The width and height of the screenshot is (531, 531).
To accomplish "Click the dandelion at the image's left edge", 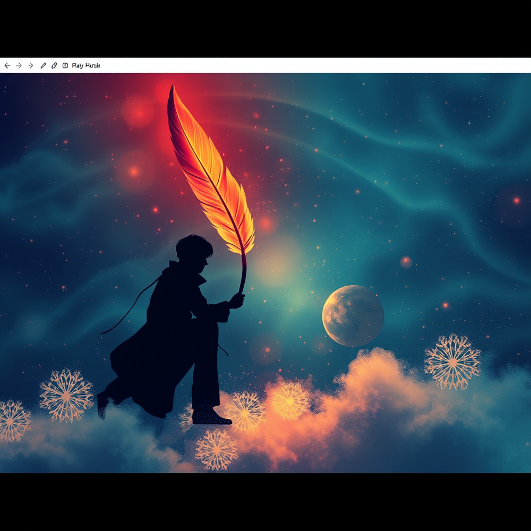I will tap(12, 421).
